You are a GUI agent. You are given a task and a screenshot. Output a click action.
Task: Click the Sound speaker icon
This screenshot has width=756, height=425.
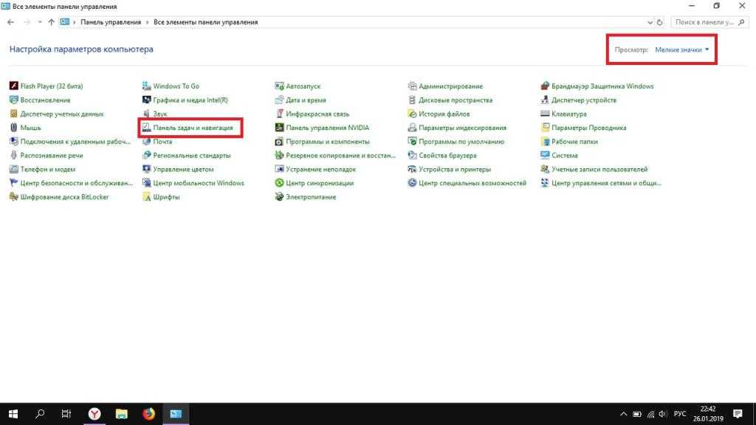[x=146, y=114]
